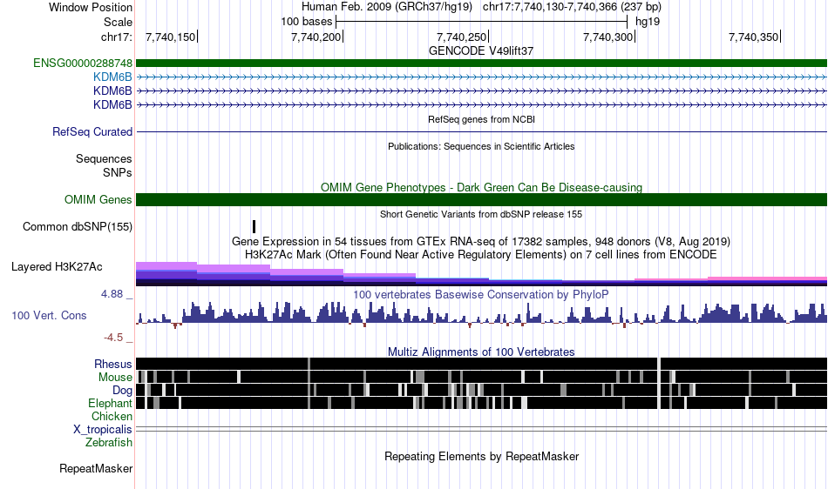Image resolution: width=828 pixels, height=489 pixels.
Task: Click the RefSeq genes from NCBI title
Action: tap(481, 119)
